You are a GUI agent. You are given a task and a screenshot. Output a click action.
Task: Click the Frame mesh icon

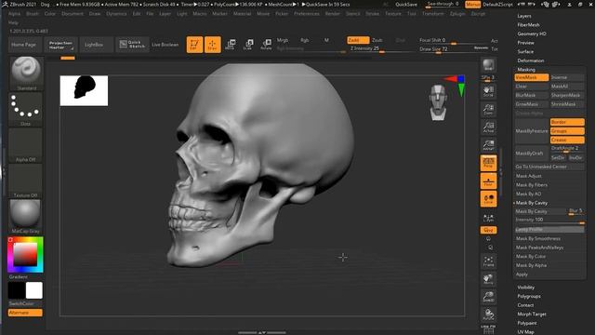[x=488, y=261]
